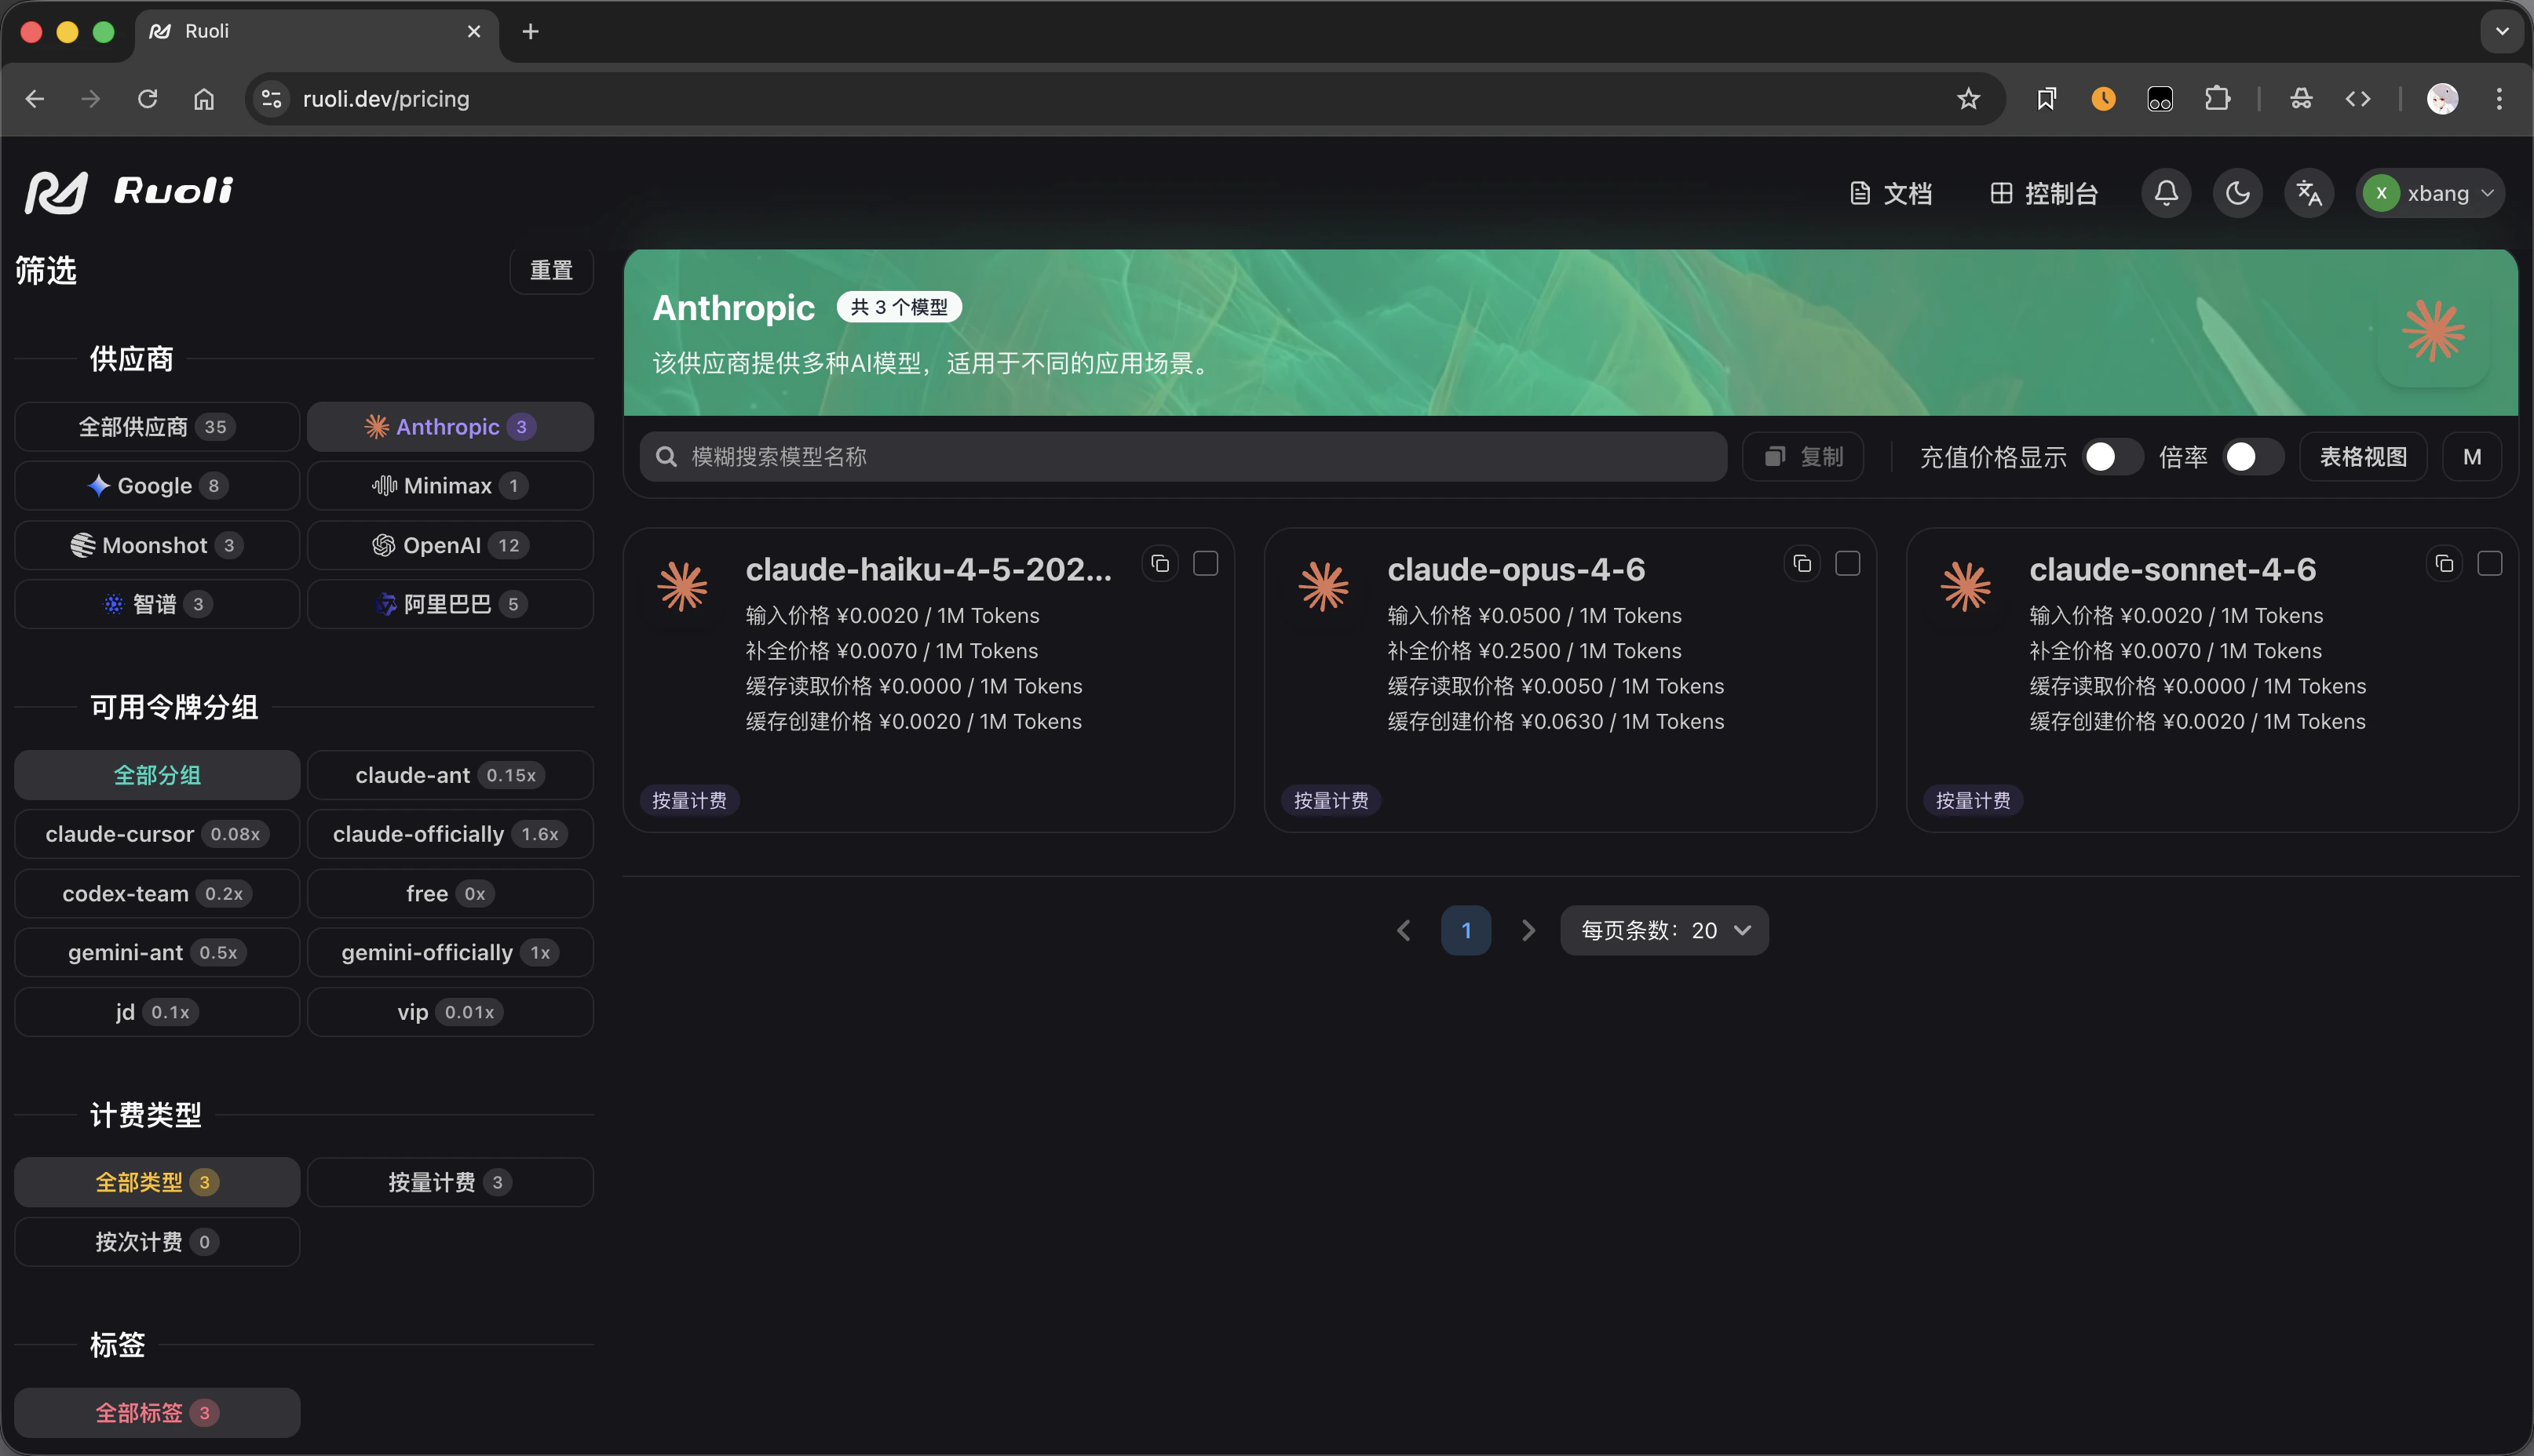2534x1456 pixels.
Task: Select the gemini-ant 0.5x group
Action: [x=157, y=953]
